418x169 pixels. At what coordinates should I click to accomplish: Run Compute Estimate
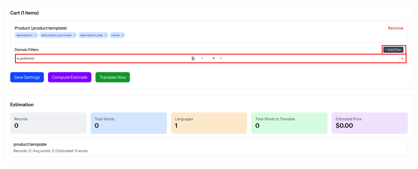pyautogui.click(x=70, y=77)
